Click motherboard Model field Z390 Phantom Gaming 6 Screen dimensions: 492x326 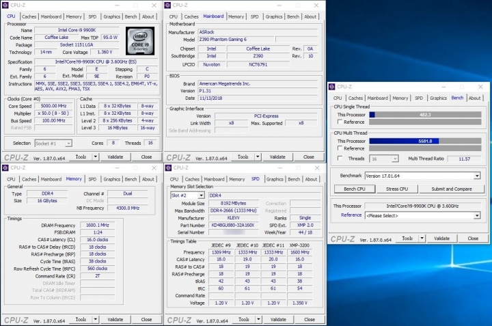coord(236,40)
